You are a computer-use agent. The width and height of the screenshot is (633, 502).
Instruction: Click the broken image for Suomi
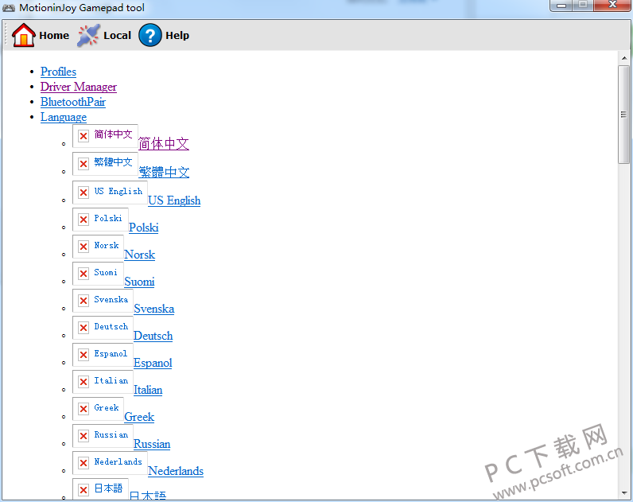click(98, 274)
